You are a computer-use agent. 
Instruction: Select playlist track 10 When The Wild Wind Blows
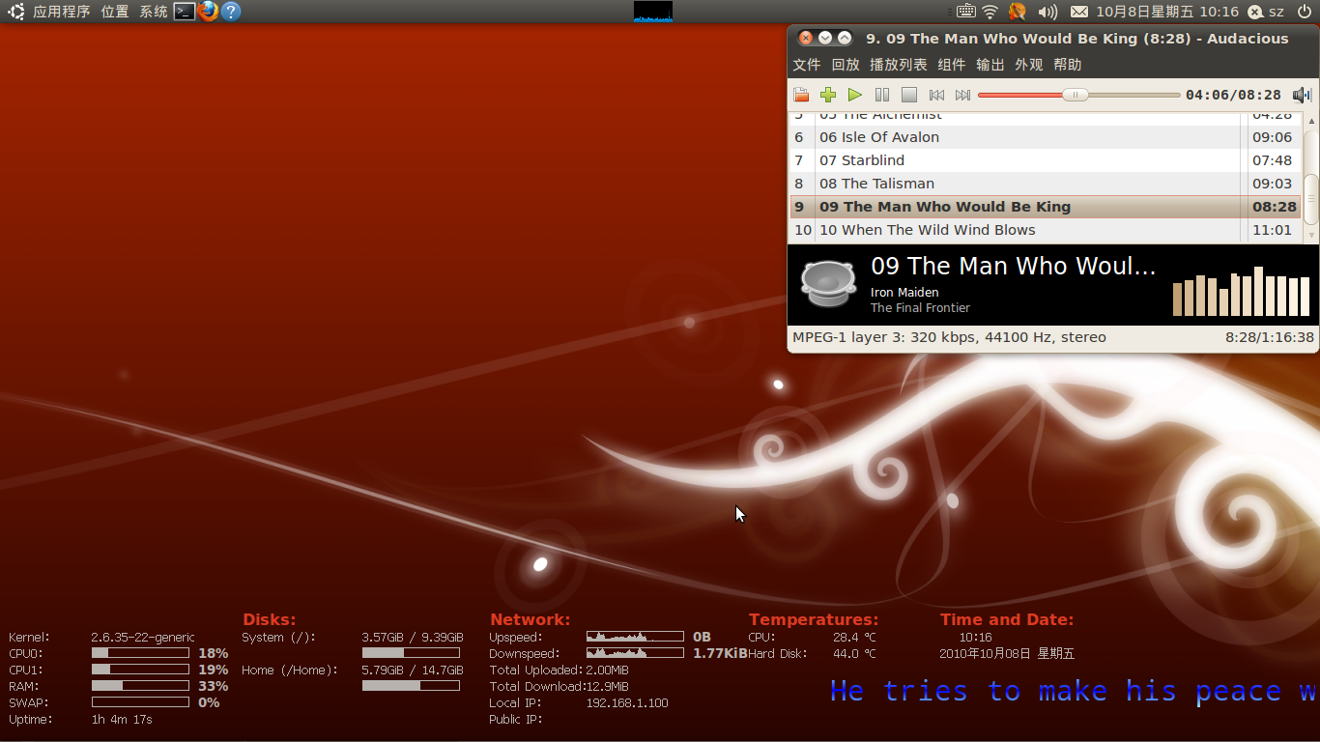pyautogui.click(x=1046, y=230)
